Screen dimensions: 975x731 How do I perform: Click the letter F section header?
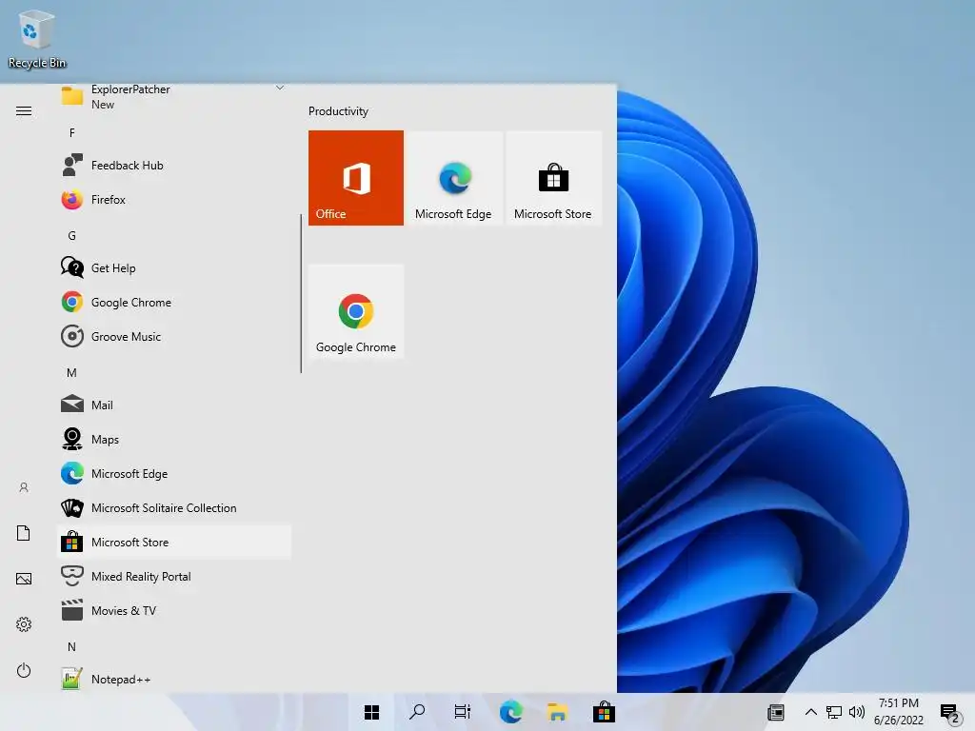tap(72, 133)
